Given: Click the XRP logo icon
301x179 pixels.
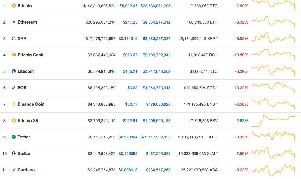Looking at the screenshot, I should (14, 38).
